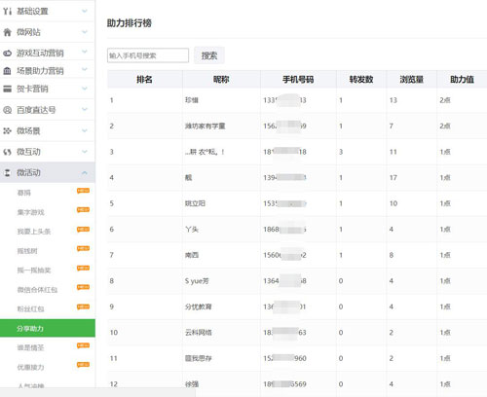Click the view count 10 in row 5
Screen dimensions: 487x397
(393, 203)
